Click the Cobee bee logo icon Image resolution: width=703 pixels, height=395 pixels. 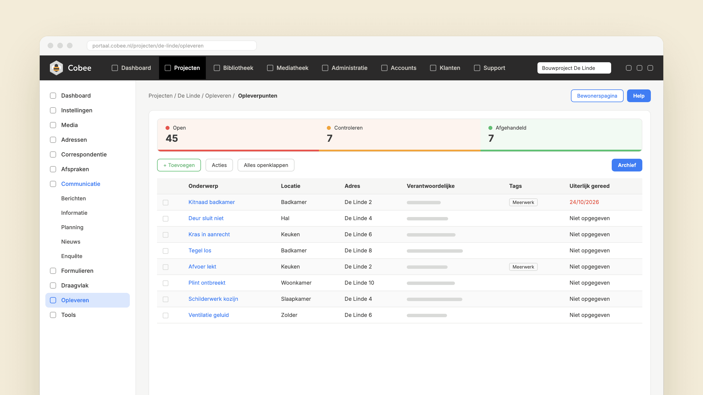coord(56,68)
